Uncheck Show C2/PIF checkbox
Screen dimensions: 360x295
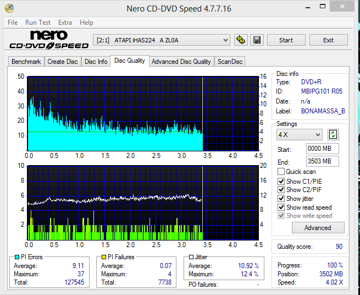click(x=281, y=190)
